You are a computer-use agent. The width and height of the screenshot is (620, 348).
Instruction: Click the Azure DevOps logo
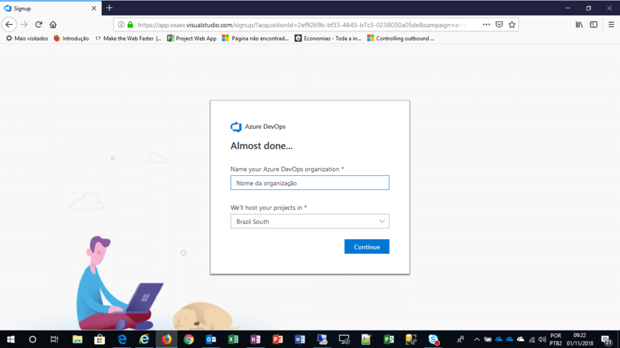(236, 127)
